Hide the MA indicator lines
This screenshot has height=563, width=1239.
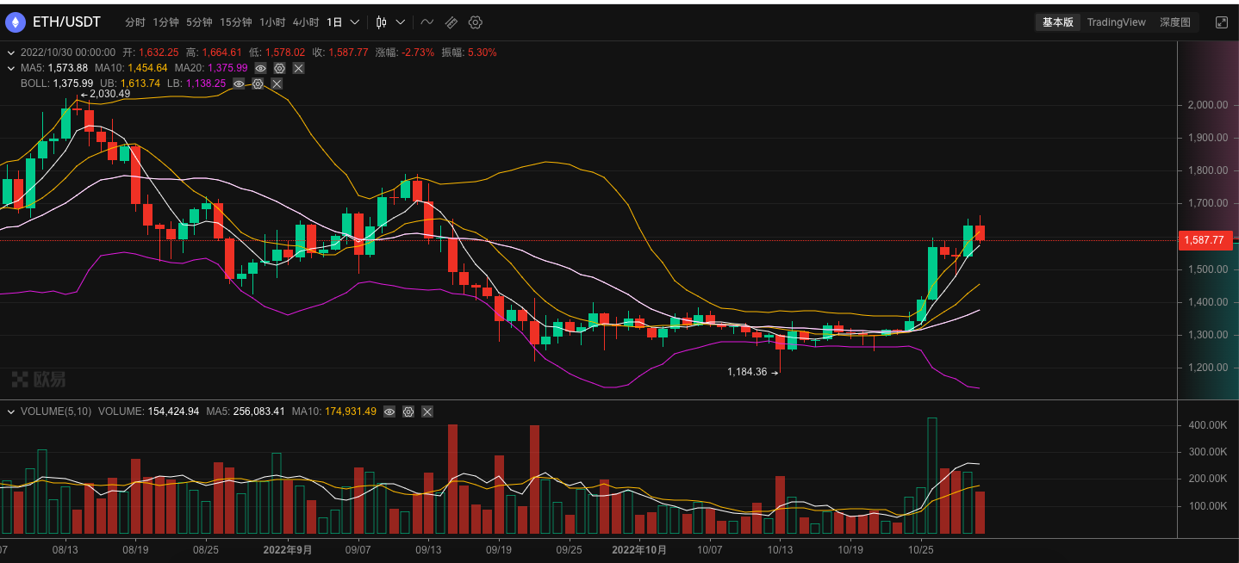coord(261,68)
